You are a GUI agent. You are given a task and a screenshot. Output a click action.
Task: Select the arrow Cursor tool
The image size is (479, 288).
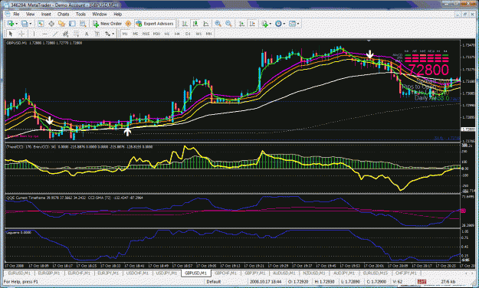pyautogui.click(x=11, y=34)
